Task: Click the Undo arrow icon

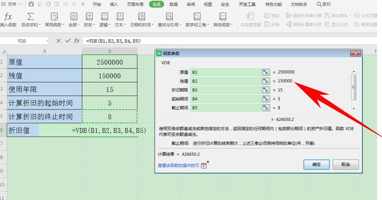Action: tap(66, 4)
